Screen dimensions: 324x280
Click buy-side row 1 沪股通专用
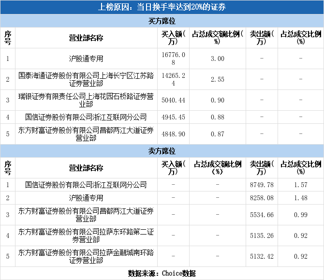(x=86, y=59)
